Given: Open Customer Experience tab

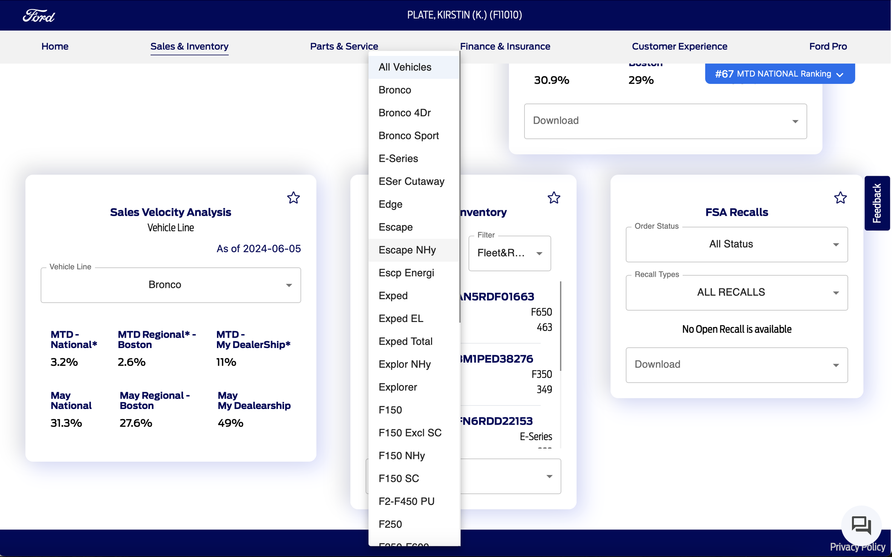Looking at the screenshot, I should pyautogui.click(x=679, y=46).
